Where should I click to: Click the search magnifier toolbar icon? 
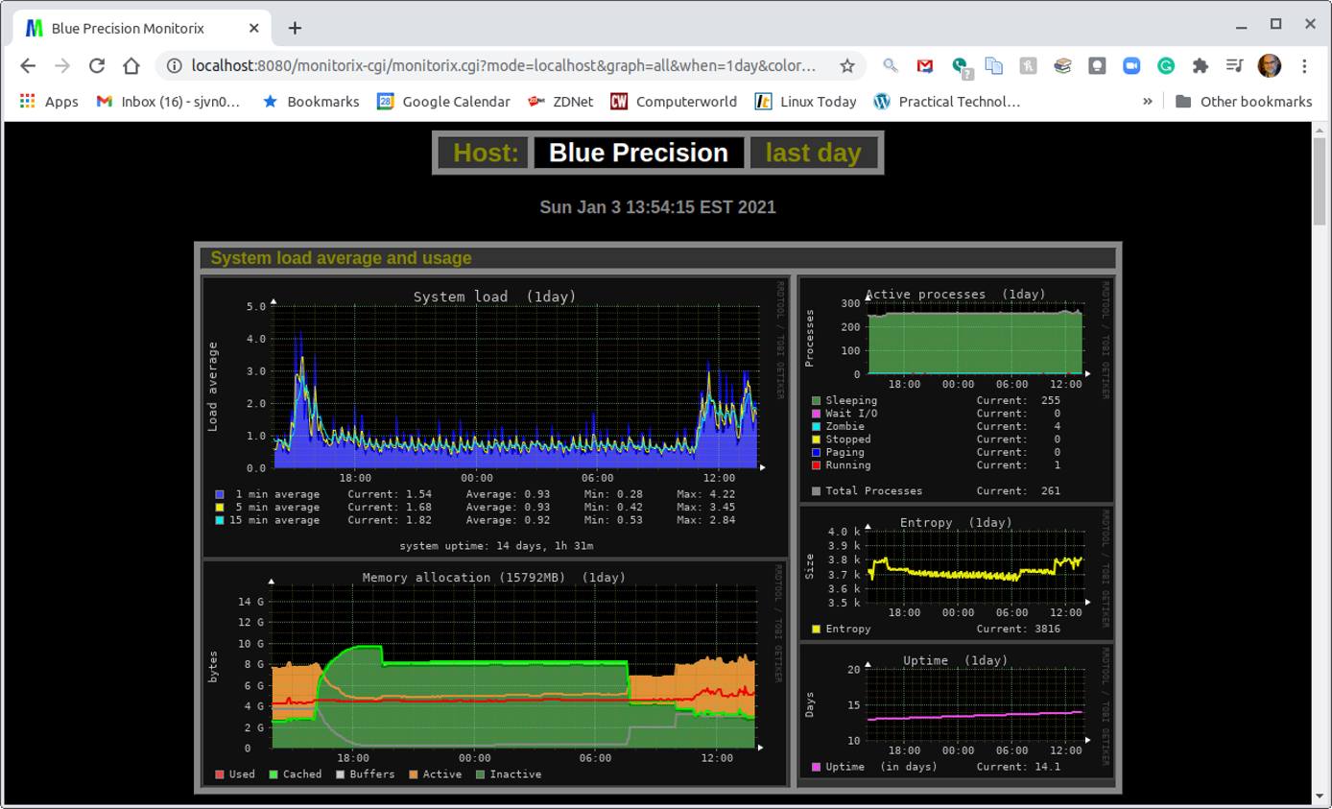[x=889, y=66]
